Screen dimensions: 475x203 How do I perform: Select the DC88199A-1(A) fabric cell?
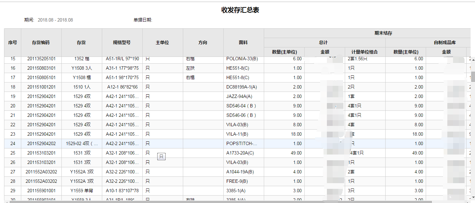coord(242,87)
